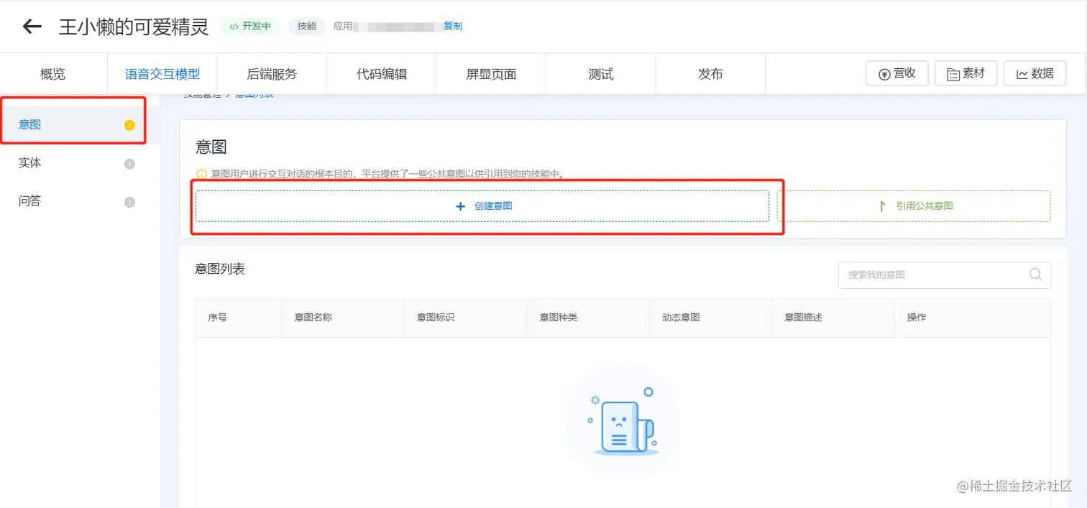Click the gray status icon beside 实体

tap(129, 164)
